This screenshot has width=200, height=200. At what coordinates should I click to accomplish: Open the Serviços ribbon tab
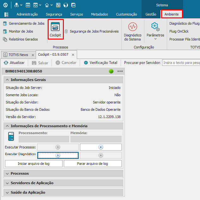[x=76, y=14]
